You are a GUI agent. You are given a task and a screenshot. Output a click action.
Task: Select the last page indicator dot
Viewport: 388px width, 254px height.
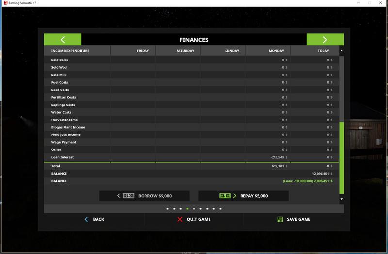(220, 209)
